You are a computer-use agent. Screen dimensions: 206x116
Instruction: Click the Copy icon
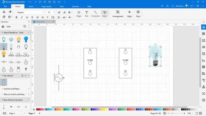coord(4,17)
